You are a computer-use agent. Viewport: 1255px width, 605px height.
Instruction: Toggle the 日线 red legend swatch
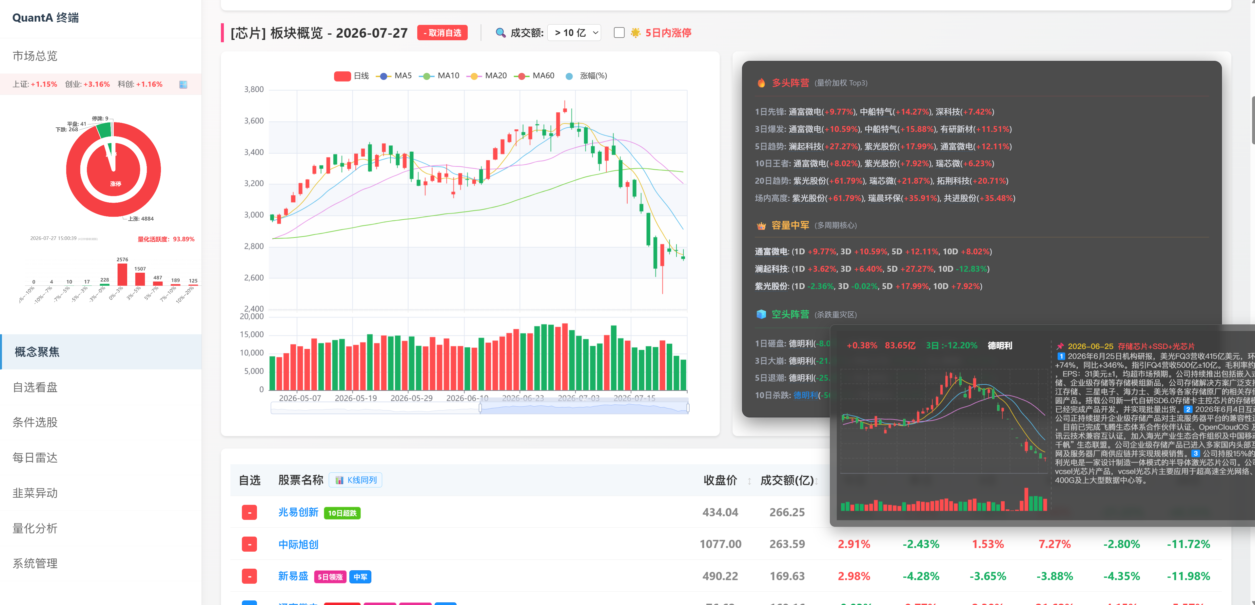[343, 76]
